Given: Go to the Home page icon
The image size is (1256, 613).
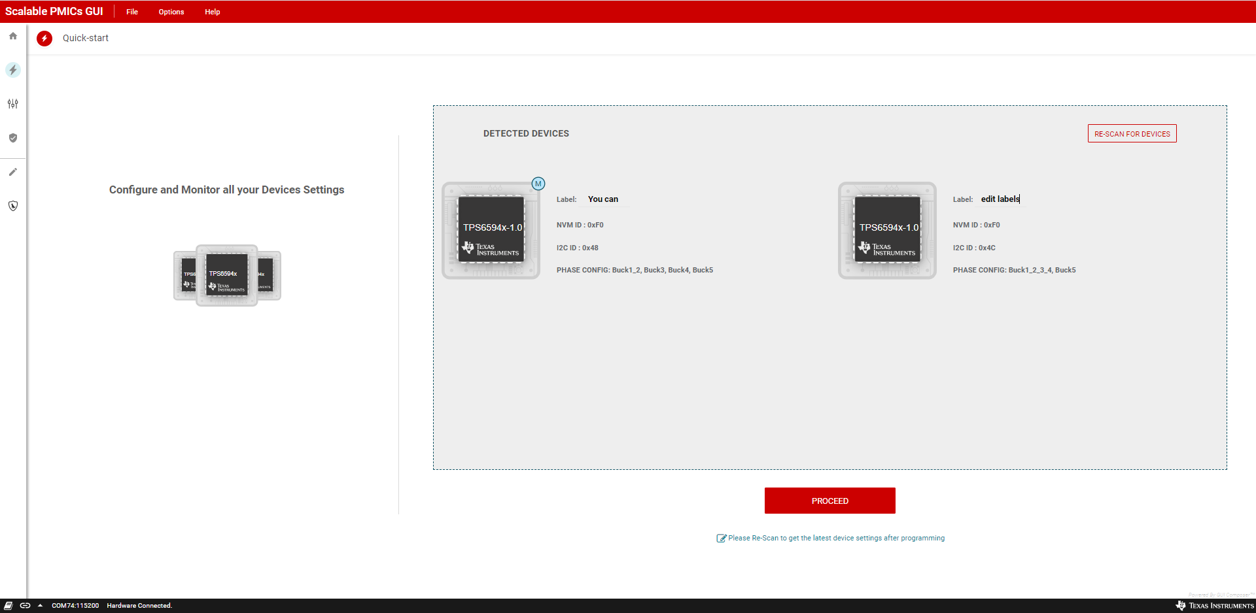Looking at the screenshot, I should tap(13, 36).
